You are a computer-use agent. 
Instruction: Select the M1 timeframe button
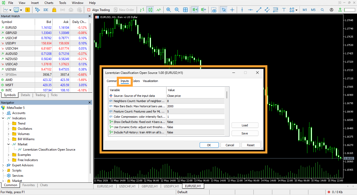coord(305,10)
